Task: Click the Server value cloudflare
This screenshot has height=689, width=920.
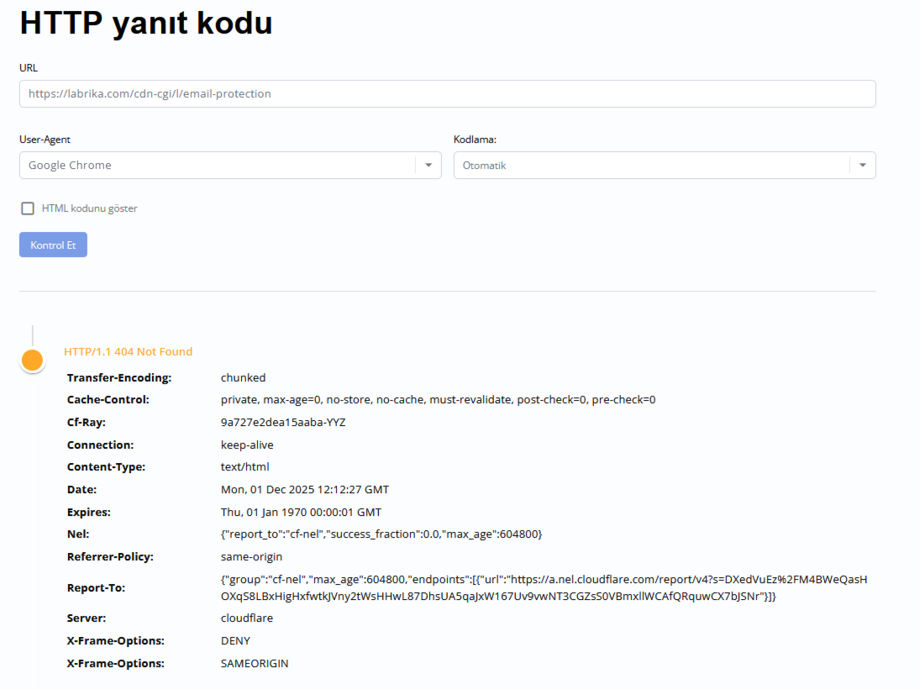Action: (247, 618)
